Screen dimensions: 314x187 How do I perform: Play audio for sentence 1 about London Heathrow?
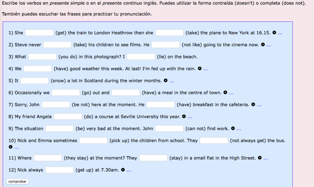point(274,33)
